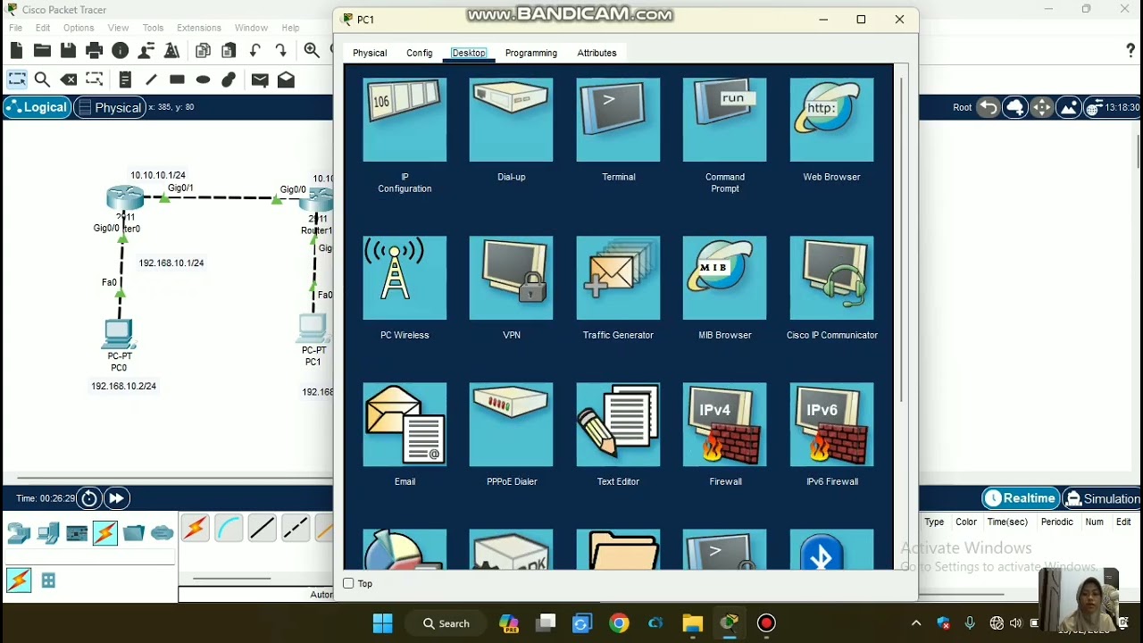Open the IPv4 Firewall app
Image resolution: width=1143 pixels, height=643 pixels.
(x=724, y=424)
